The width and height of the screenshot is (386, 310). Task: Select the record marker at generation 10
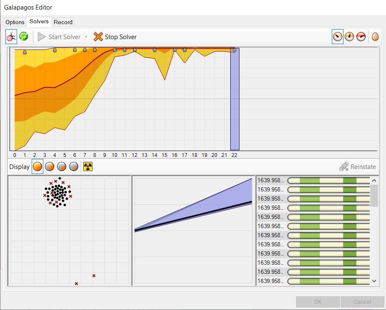click(115, 50)
